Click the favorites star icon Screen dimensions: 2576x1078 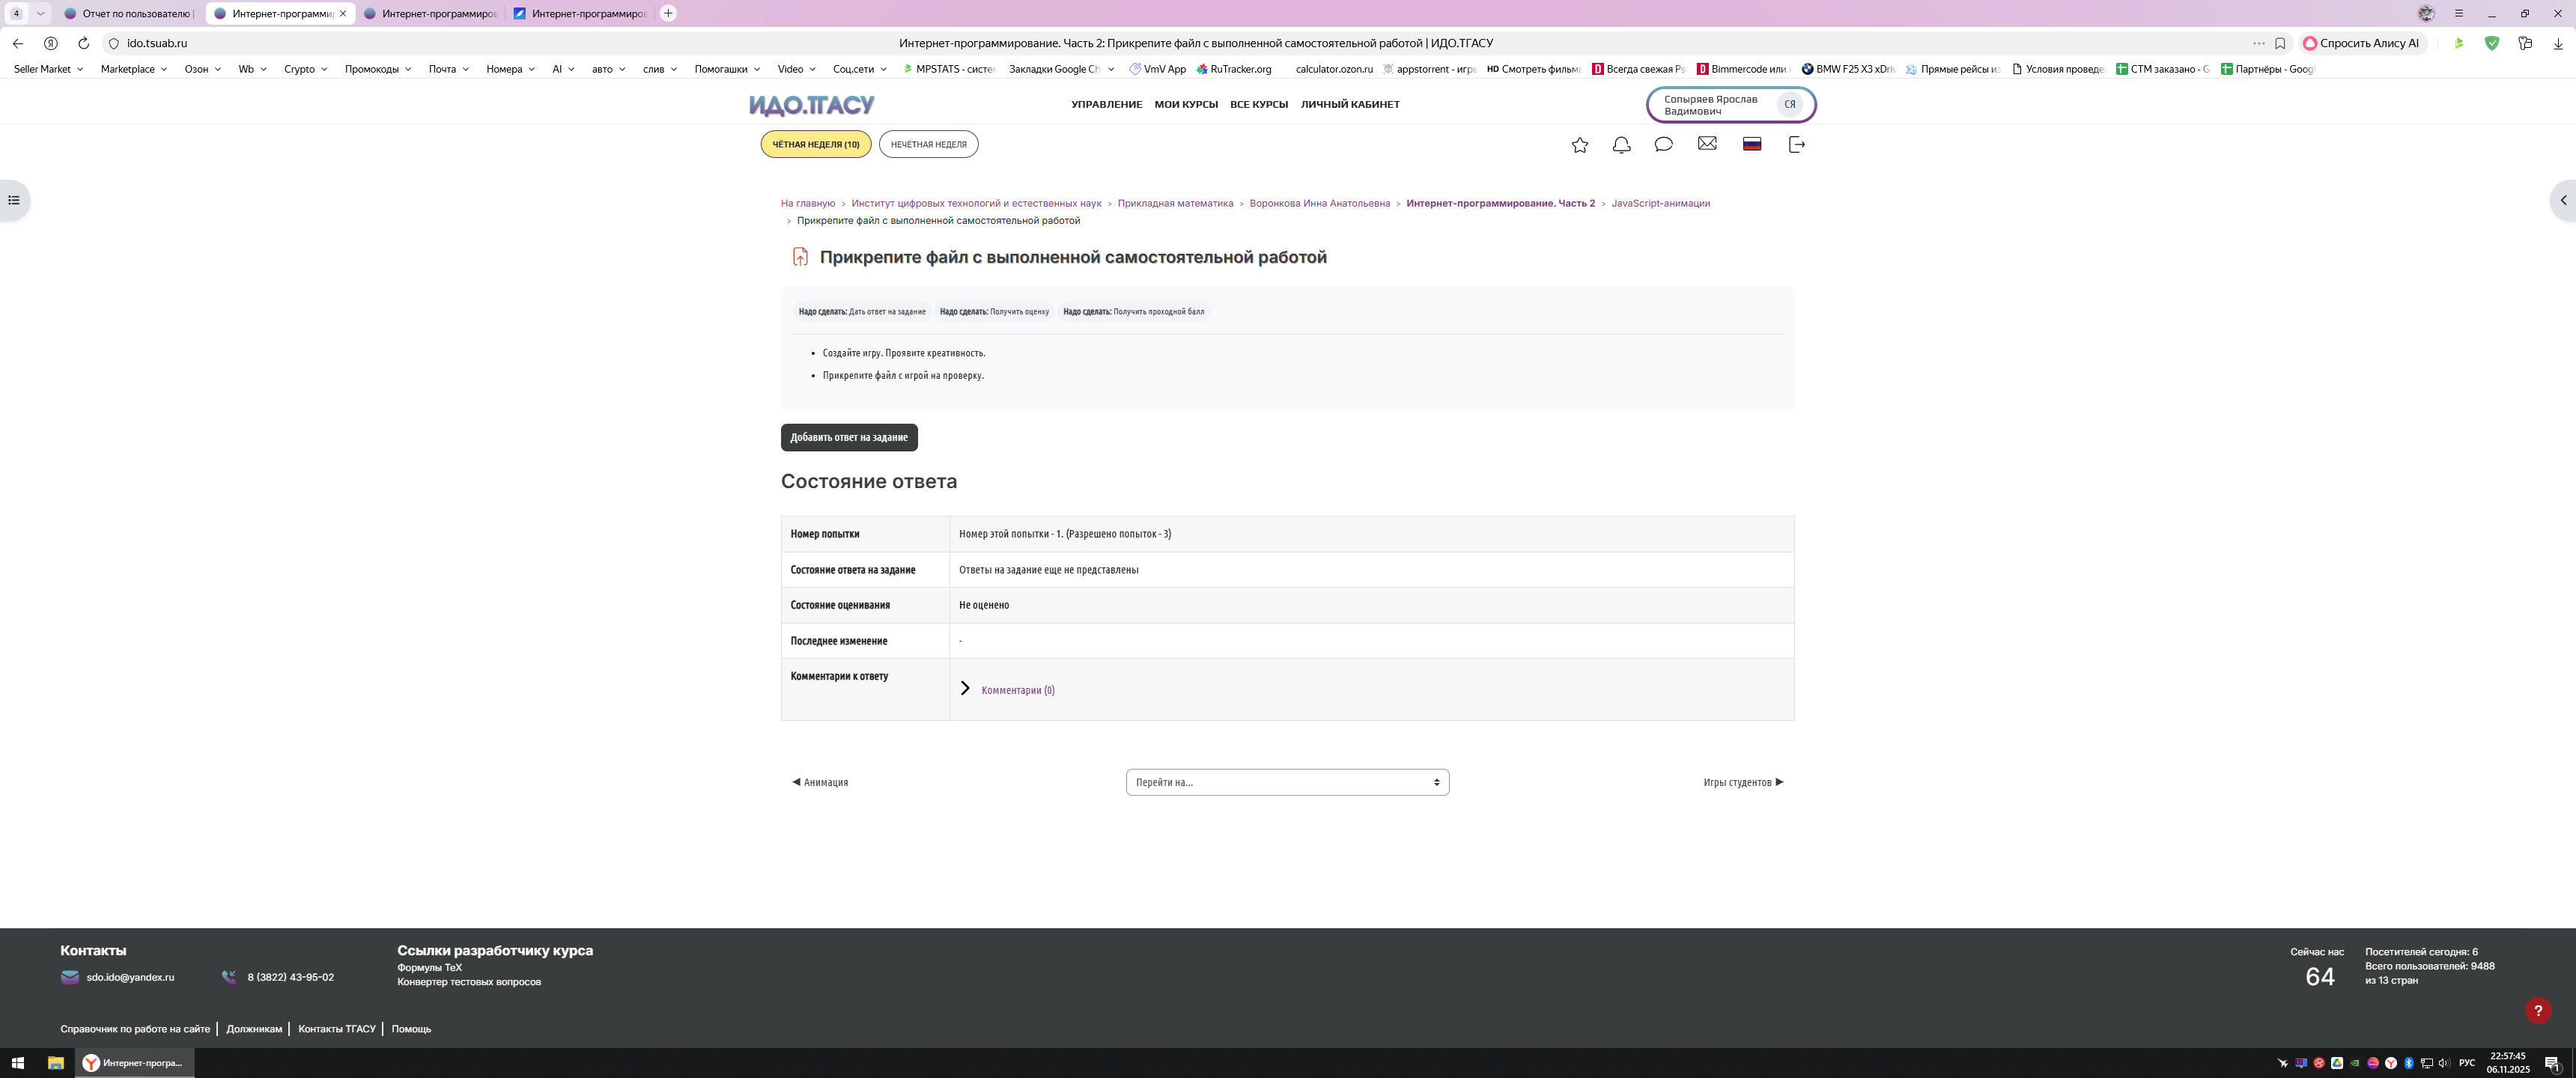tap(1579, 145)
